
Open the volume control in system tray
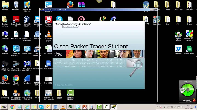click(x=182, y=107)
